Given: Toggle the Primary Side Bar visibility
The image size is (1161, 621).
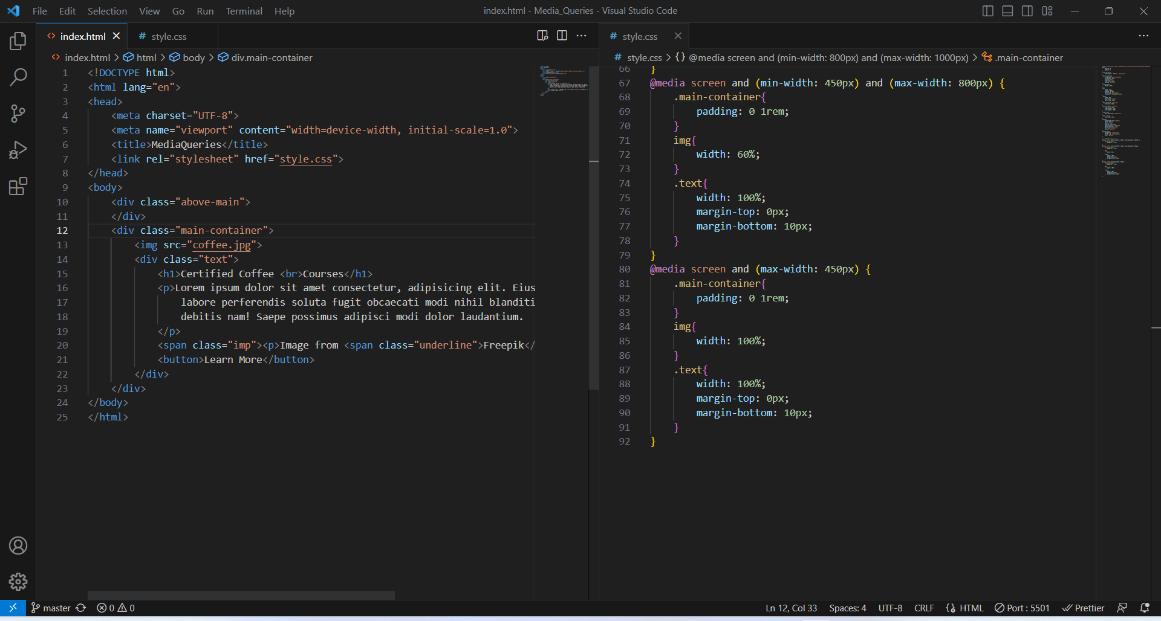Looking at the screenshot, I should click(987, 11).
